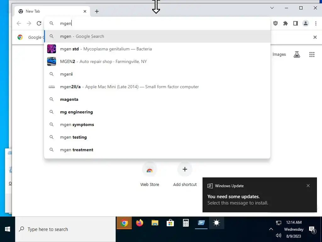322x242 pixels.
Task: Select the 'mgeni' suggestion
Action: (157, 74)
